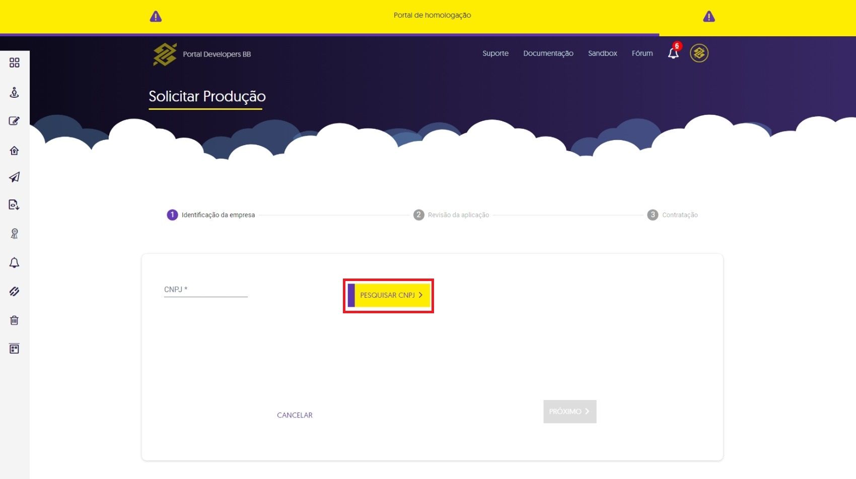The height and width of the screenshot is (479, 856).
Task: Click the award ribbon sidebar icon
Action: [15, 234]
